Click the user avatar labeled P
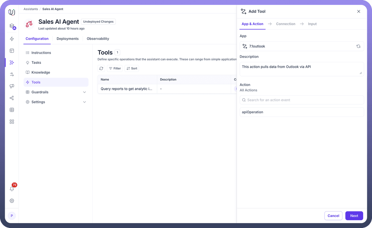The height and width of the screenshot is (228, 372). pyautogui.click(x=12, y=216)
